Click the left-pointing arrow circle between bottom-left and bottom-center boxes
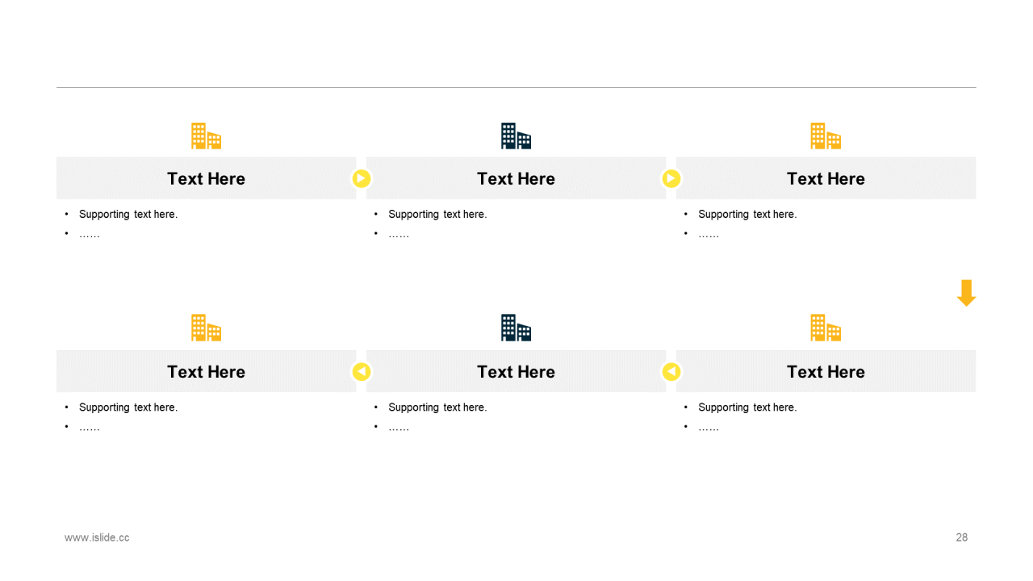The width and height of the screenshot is (1033, 581). point(362,371)
